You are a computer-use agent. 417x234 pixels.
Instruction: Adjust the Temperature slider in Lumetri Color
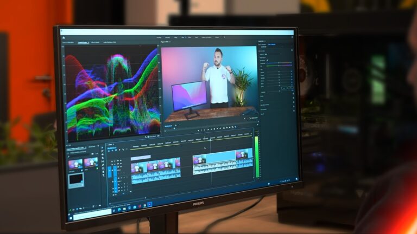pyautogui.click(x=279, y=63)
